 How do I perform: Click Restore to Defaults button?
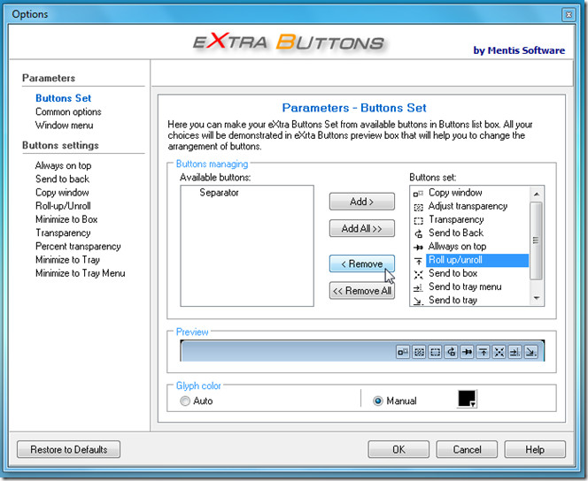(x=68, y=449)
